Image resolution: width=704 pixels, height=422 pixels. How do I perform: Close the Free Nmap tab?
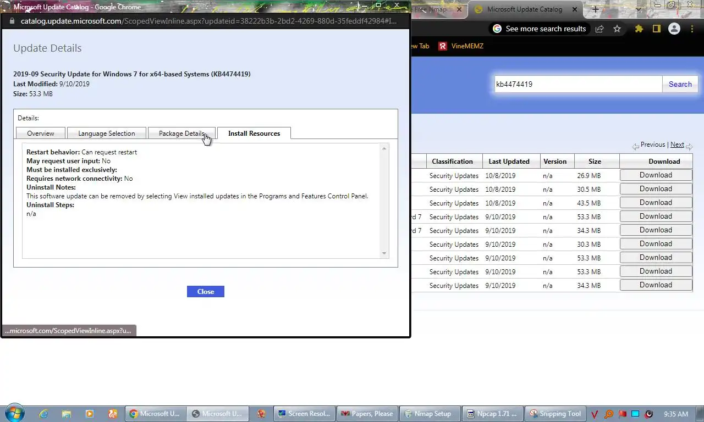[459, 9]
